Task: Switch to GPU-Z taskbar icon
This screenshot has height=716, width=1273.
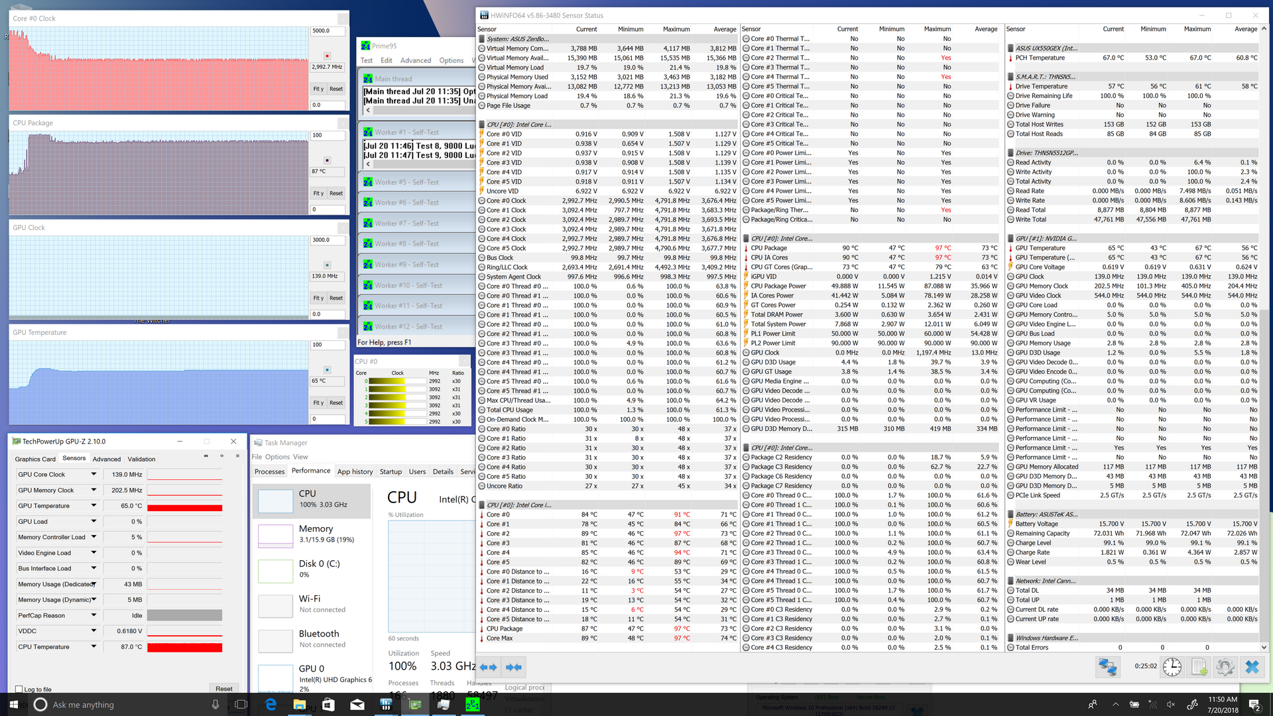Action: (x=415, y=705)
